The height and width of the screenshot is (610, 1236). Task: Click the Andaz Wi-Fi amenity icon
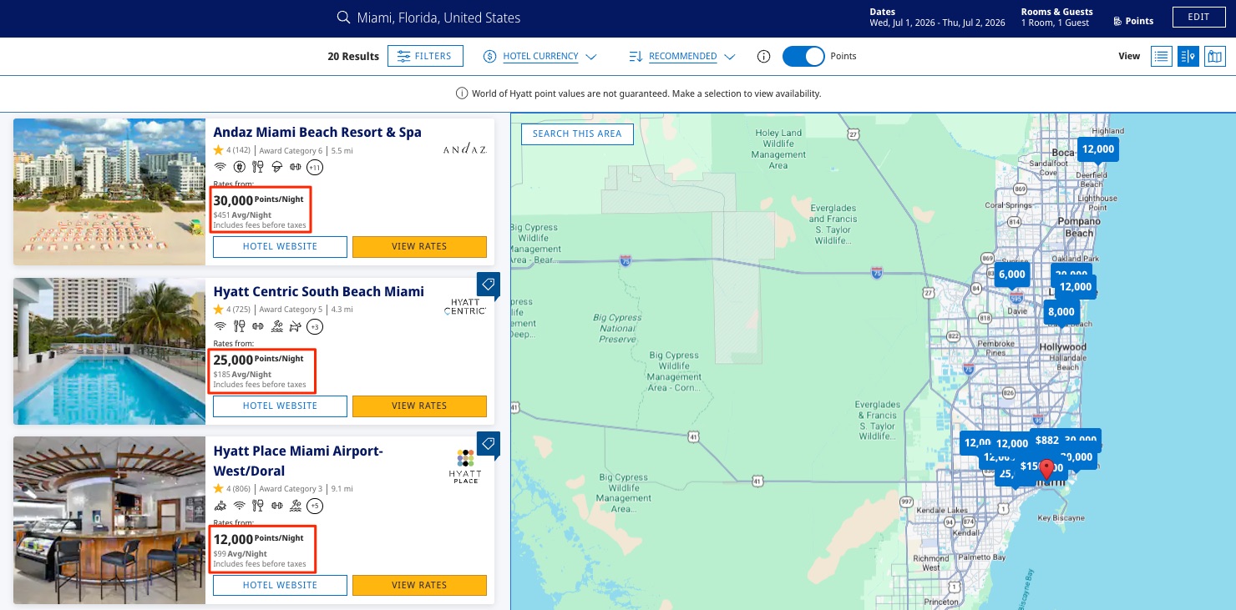[220, 167]
